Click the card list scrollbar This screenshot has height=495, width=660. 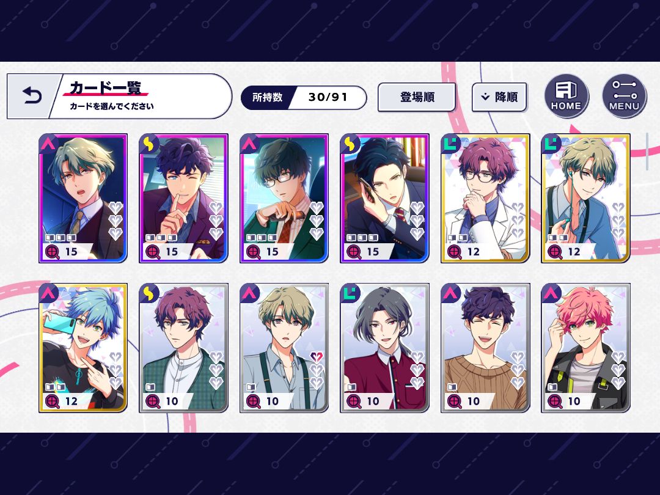pos(647,152)
